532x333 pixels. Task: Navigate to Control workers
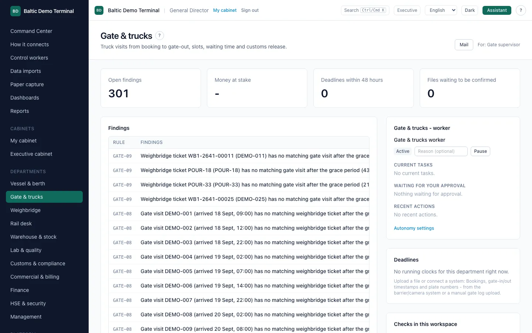(x=44, y=58)
